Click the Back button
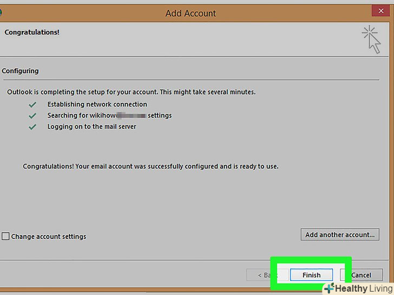Viewport: 394px width, 295px height. point(267,275)
